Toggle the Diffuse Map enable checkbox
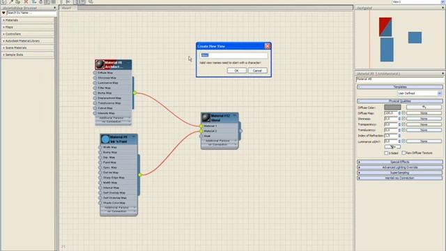 click(403, 113)
